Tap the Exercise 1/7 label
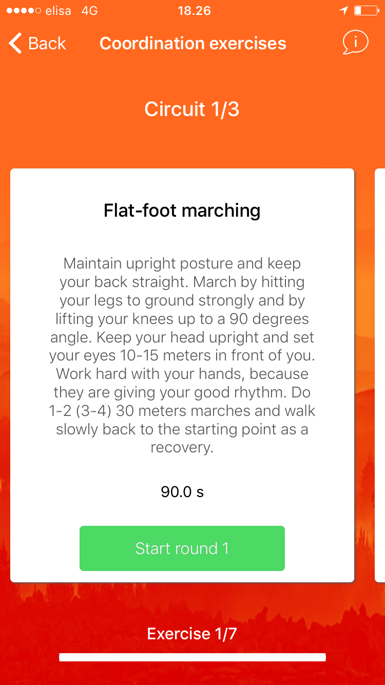The image size is (385, 685). [192, 634]
